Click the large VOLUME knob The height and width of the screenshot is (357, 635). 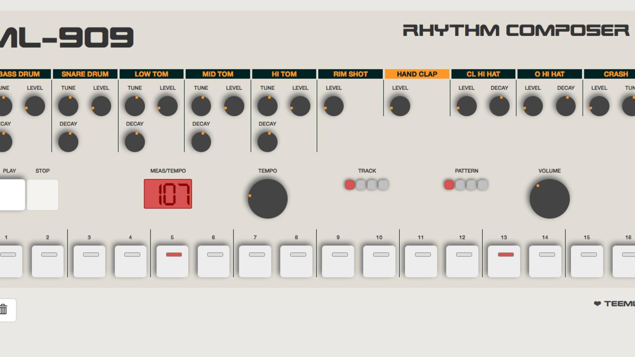coord(550,199)
